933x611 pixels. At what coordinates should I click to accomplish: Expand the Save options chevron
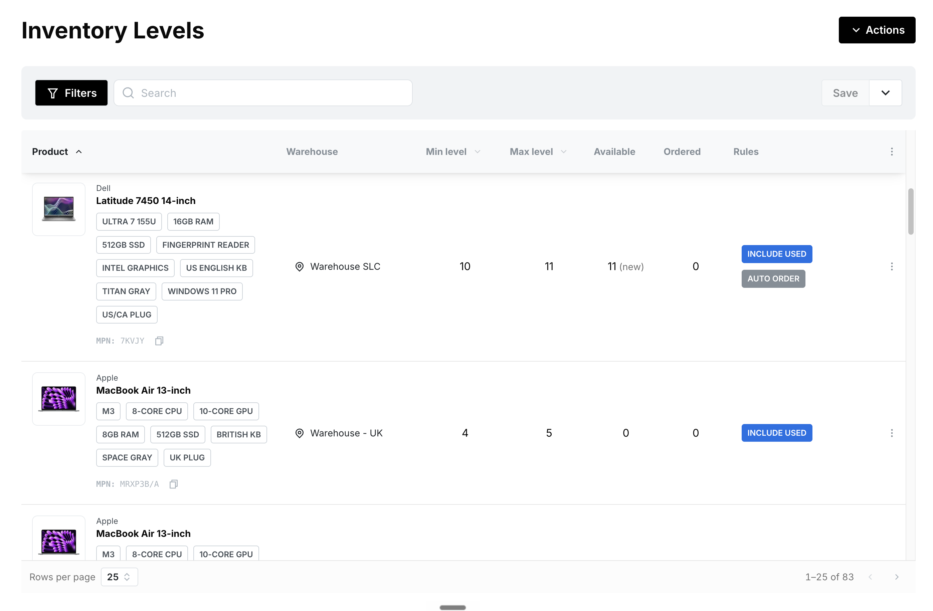point(885,93)
